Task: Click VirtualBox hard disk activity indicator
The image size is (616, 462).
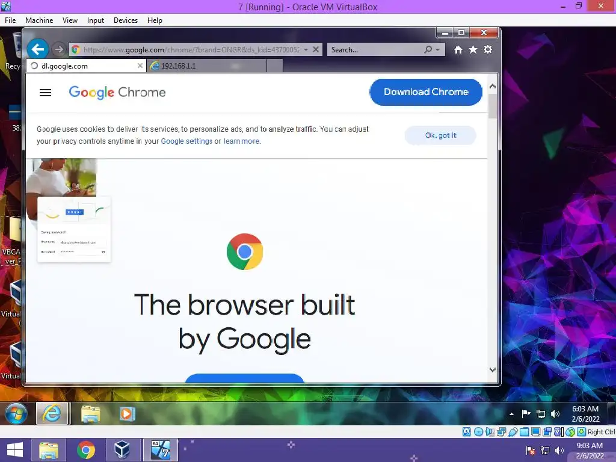Action: [x=466, y=432]
